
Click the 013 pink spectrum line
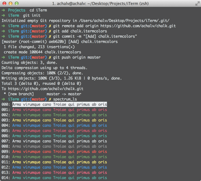click(x=60, y=173)
